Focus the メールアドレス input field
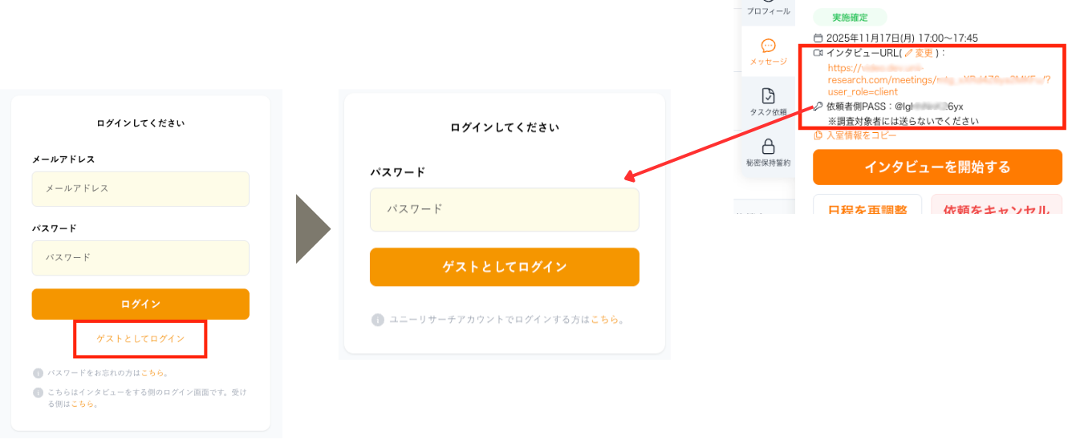This screenshot has width=1072, height=439. (x=140, y=189)
